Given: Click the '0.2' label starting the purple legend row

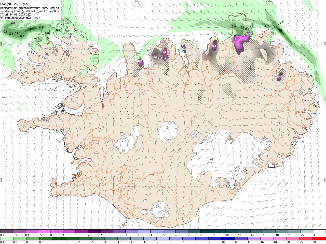Looking at the screenshot, I should click(2, 235).
